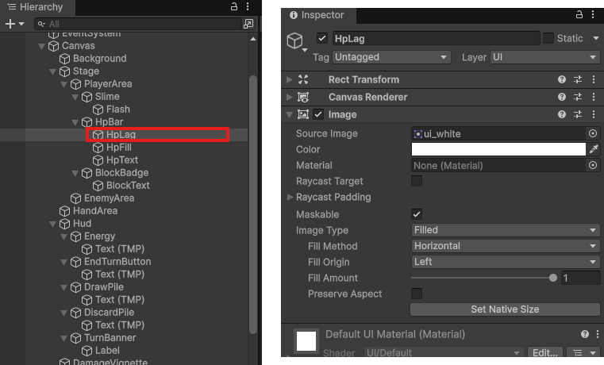Open Image component help icon
The width and height of the screenshot is (604, 365).
(562, 114)
